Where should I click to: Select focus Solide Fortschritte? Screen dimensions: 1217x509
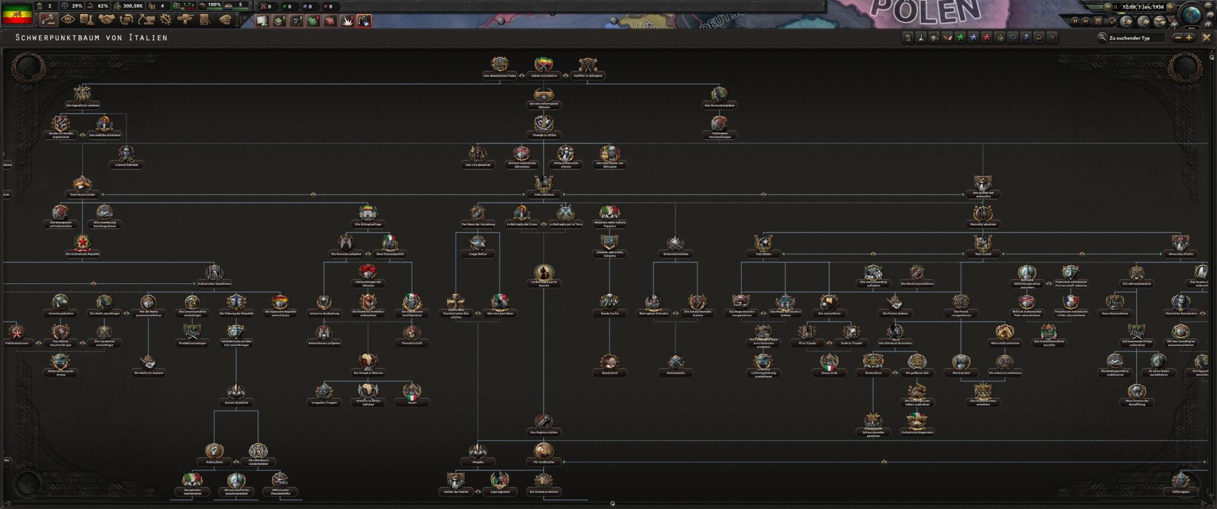coord(544,67)
